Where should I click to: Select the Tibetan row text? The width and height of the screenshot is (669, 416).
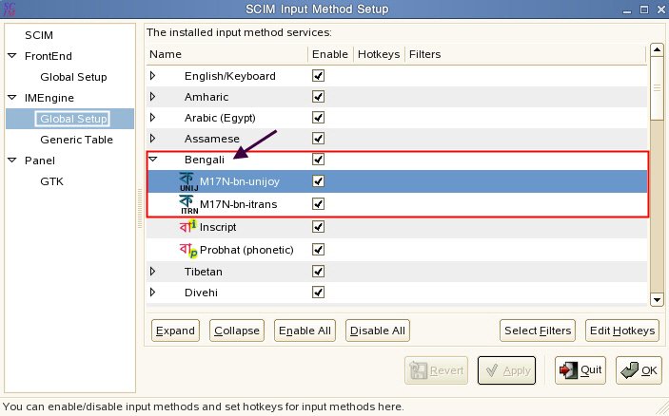(x=203, y=272)
